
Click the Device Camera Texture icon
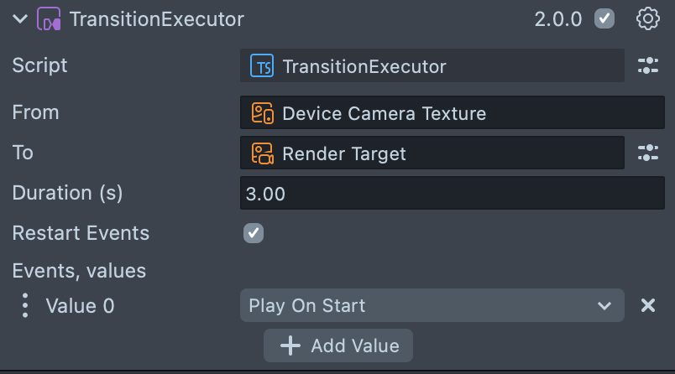pyautogui.click(x=263, y=113)
